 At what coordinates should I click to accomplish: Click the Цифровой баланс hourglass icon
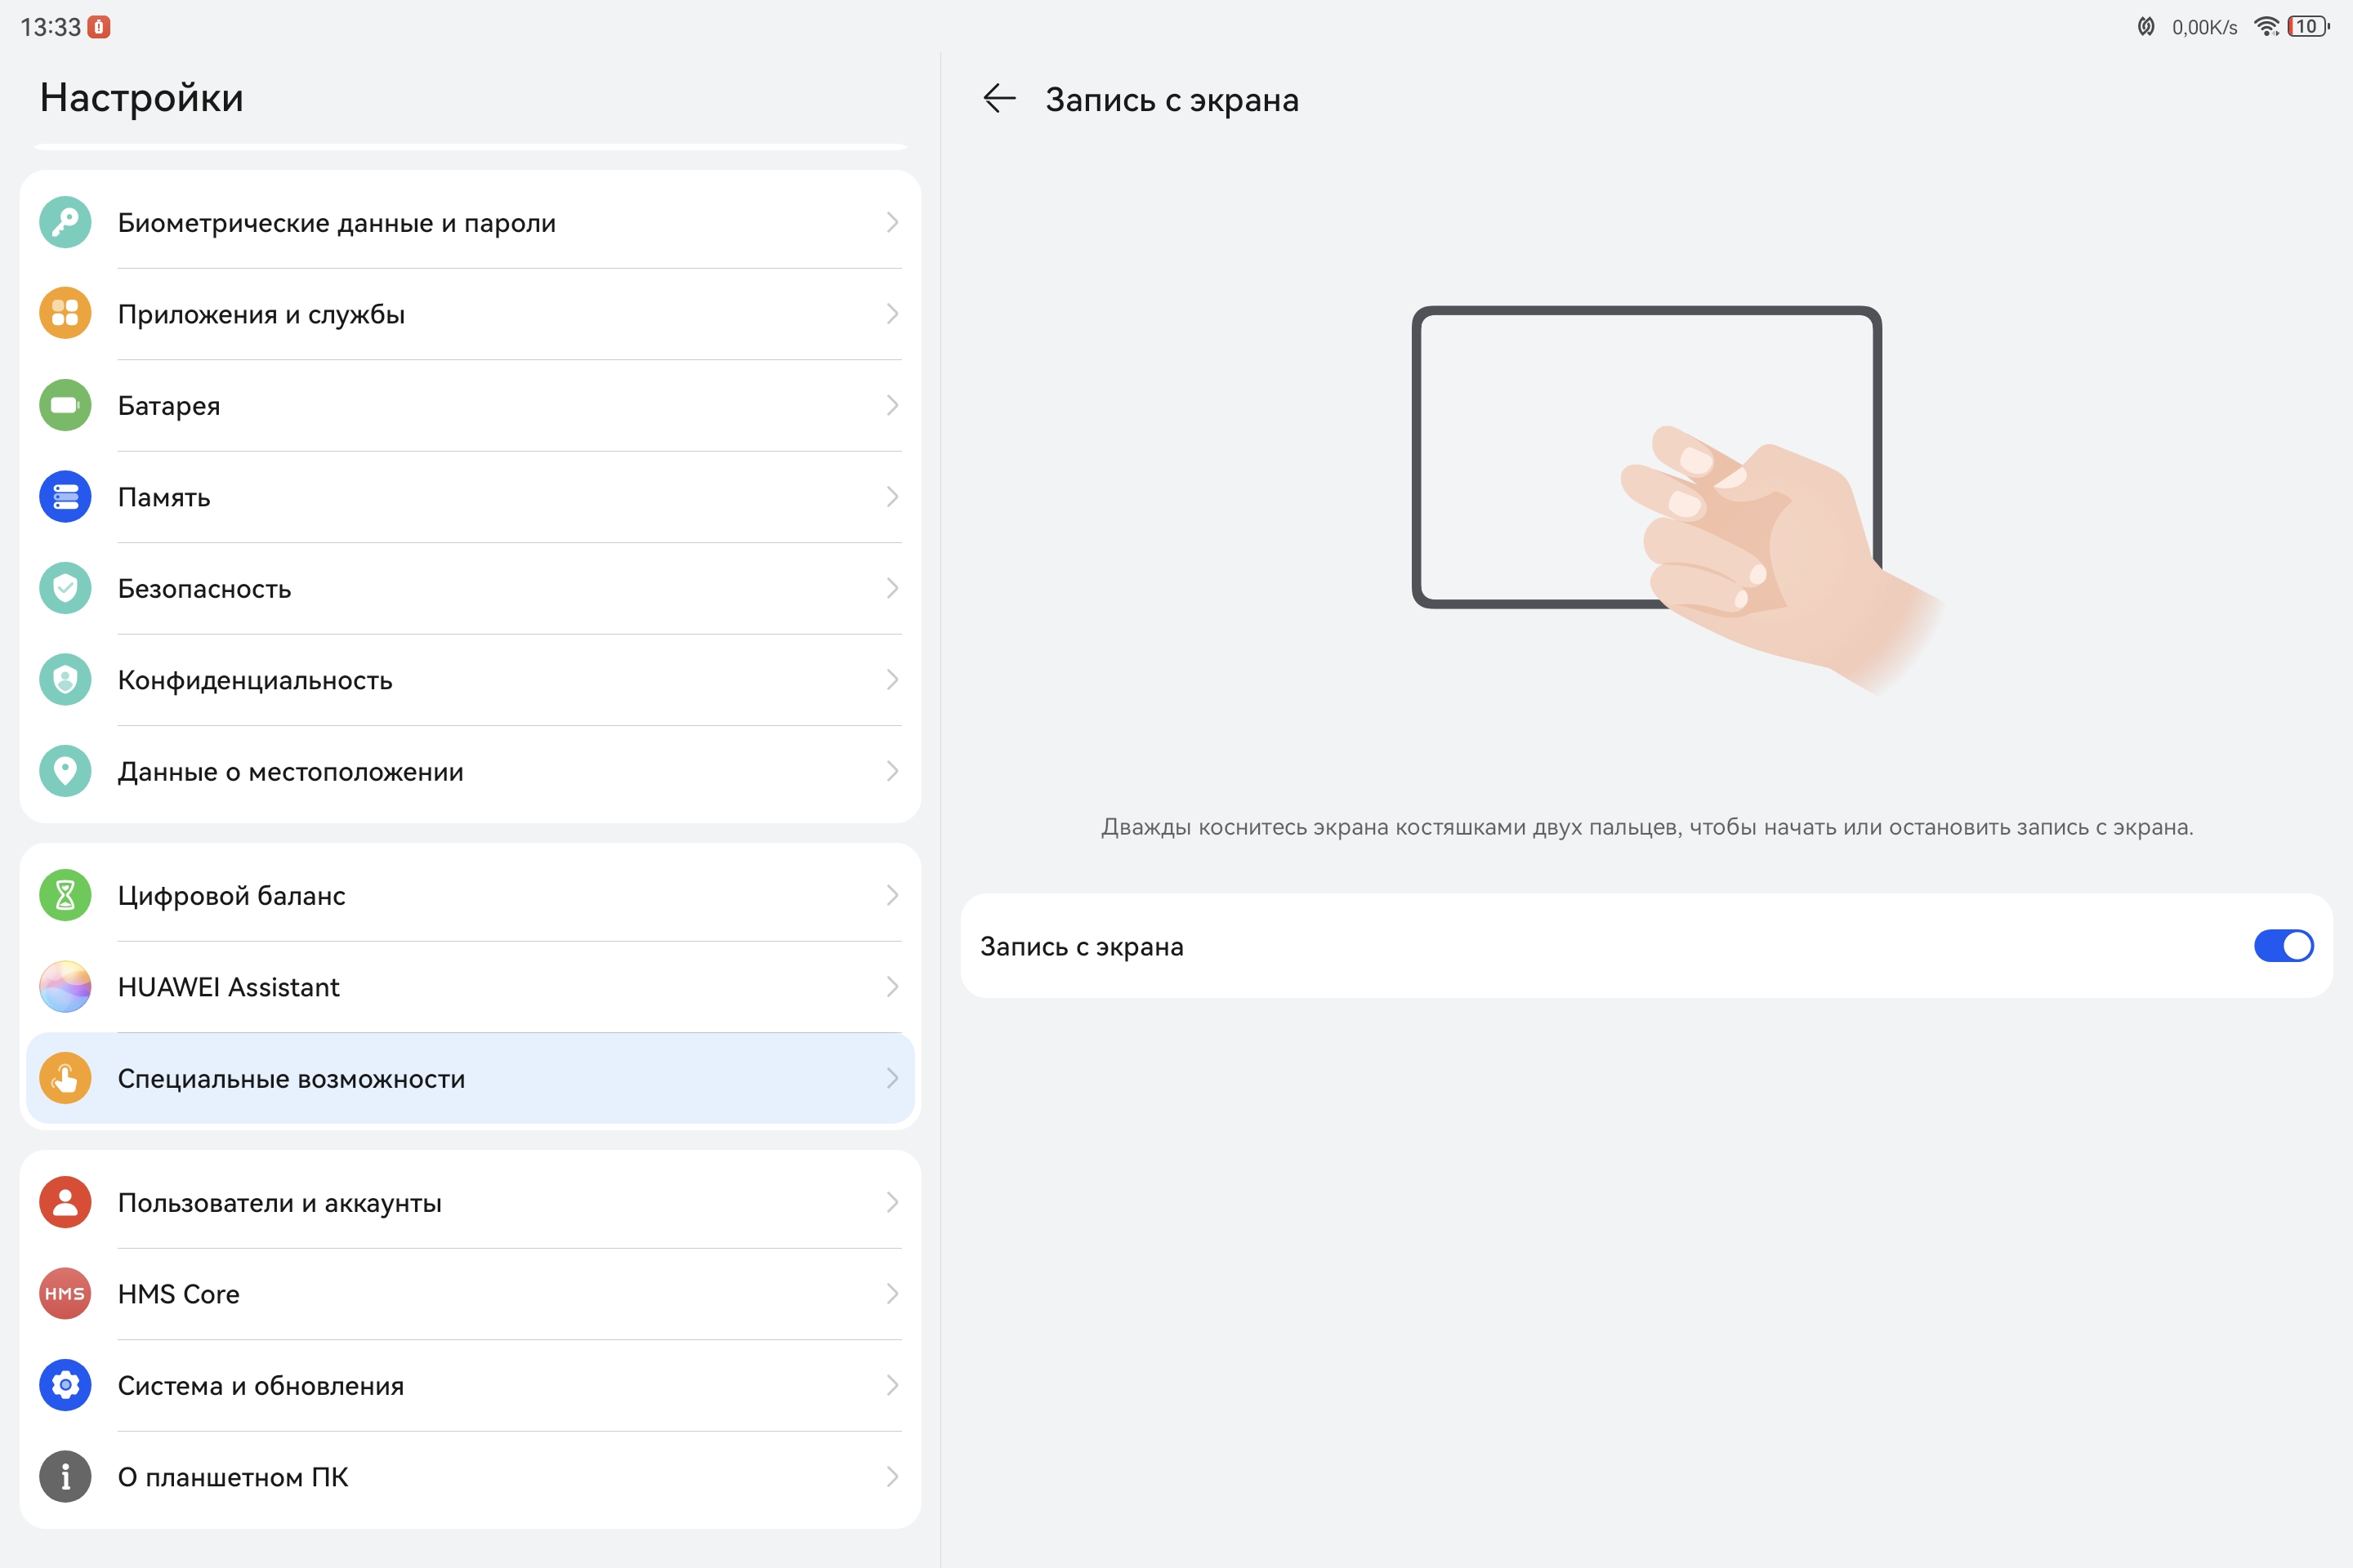[65, 895]
